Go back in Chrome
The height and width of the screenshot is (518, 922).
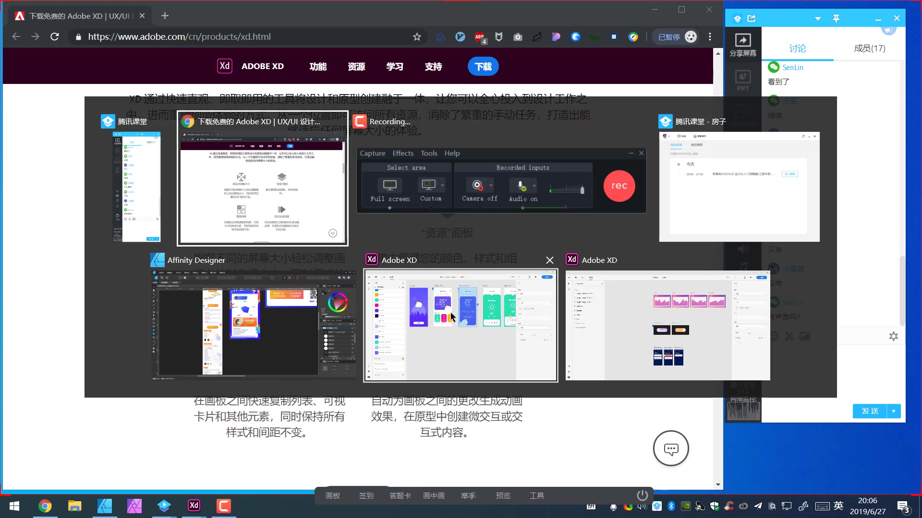tap(16, 36)
